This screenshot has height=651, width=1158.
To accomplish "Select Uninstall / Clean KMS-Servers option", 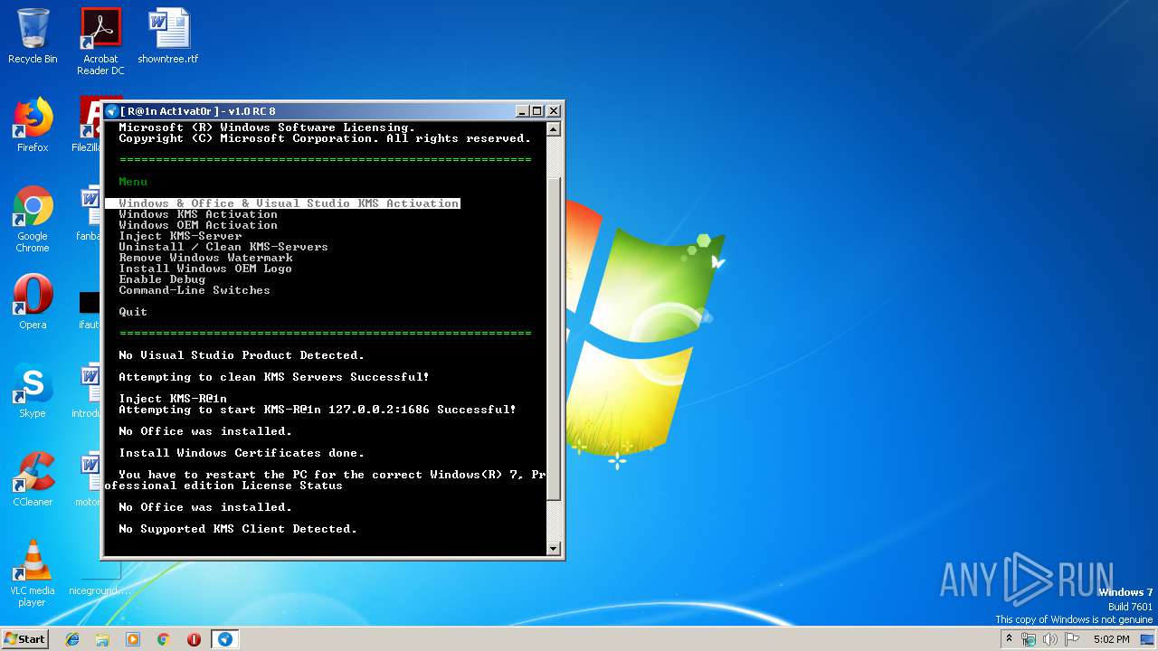I will coord(223,247).
